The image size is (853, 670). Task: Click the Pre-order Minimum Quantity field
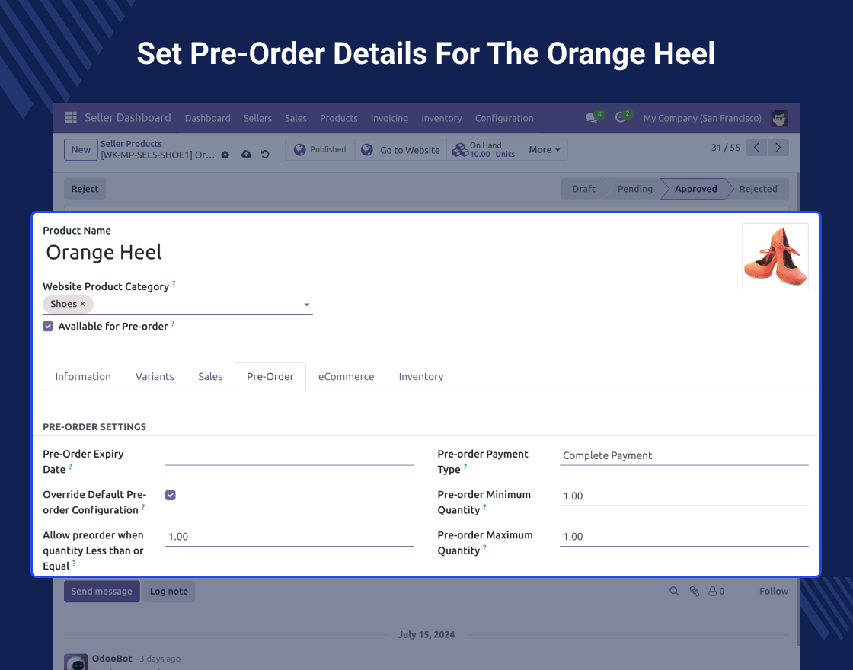click(684, 496)
